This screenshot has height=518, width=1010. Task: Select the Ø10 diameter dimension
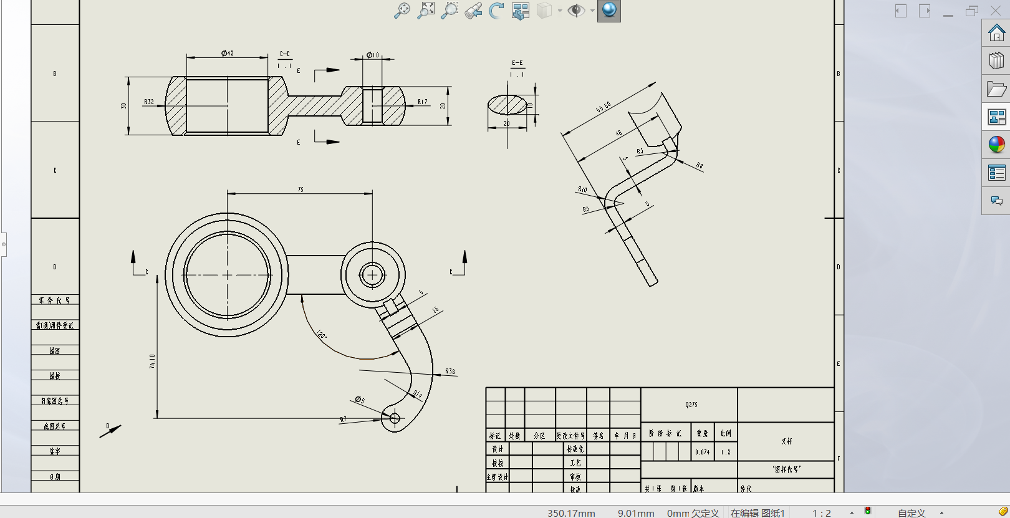(373, 55)
